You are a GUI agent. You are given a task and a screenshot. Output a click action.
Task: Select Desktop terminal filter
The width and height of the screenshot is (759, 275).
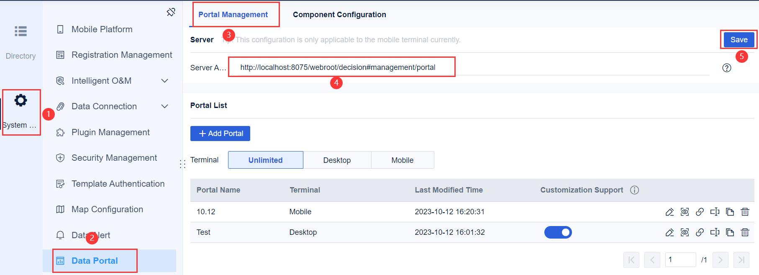tap(337, 160)
